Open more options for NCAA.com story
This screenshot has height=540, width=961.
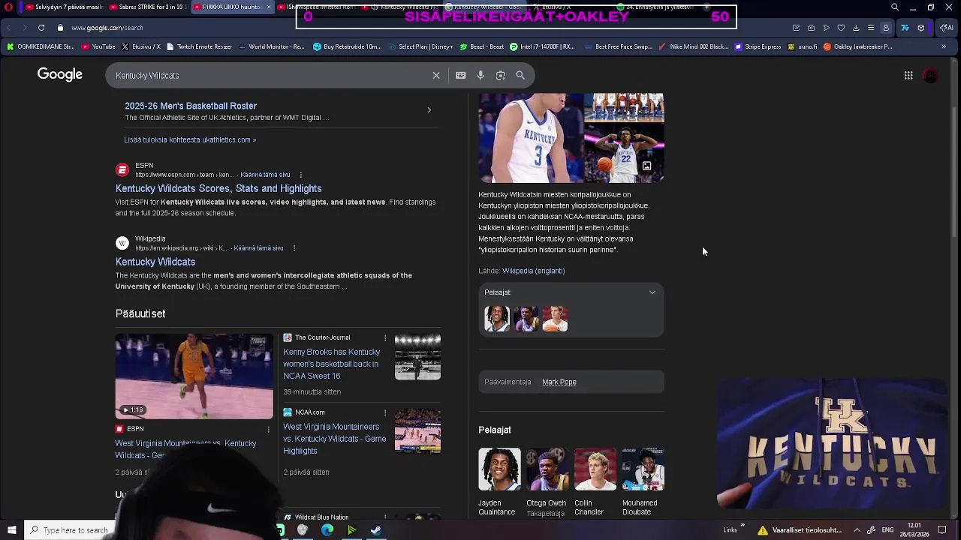tap(385, 412)
